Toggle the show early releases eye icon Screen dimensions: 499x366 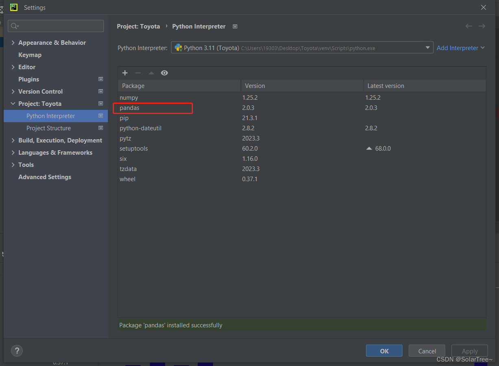164,73
